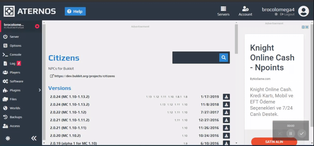Download version 2.0.22 dated 7/27/2017
314x146 pixels.
[x=226, y=112]
